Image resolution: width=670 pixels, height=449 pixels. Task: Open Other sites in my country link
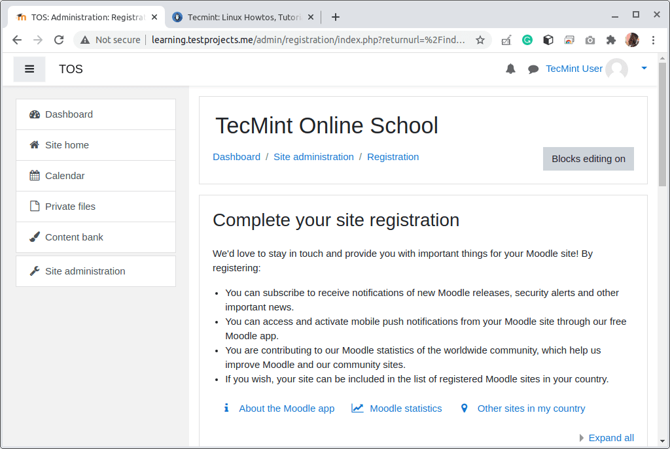(531, 408)
